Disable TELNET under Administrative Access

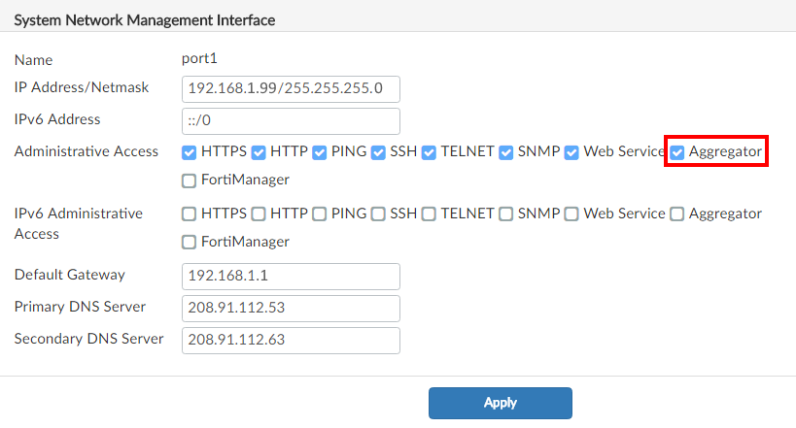click(429, 152)
